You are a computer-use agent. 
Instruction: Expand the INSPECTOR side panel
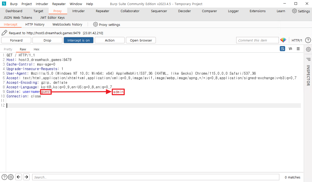(x=308, y=75)
